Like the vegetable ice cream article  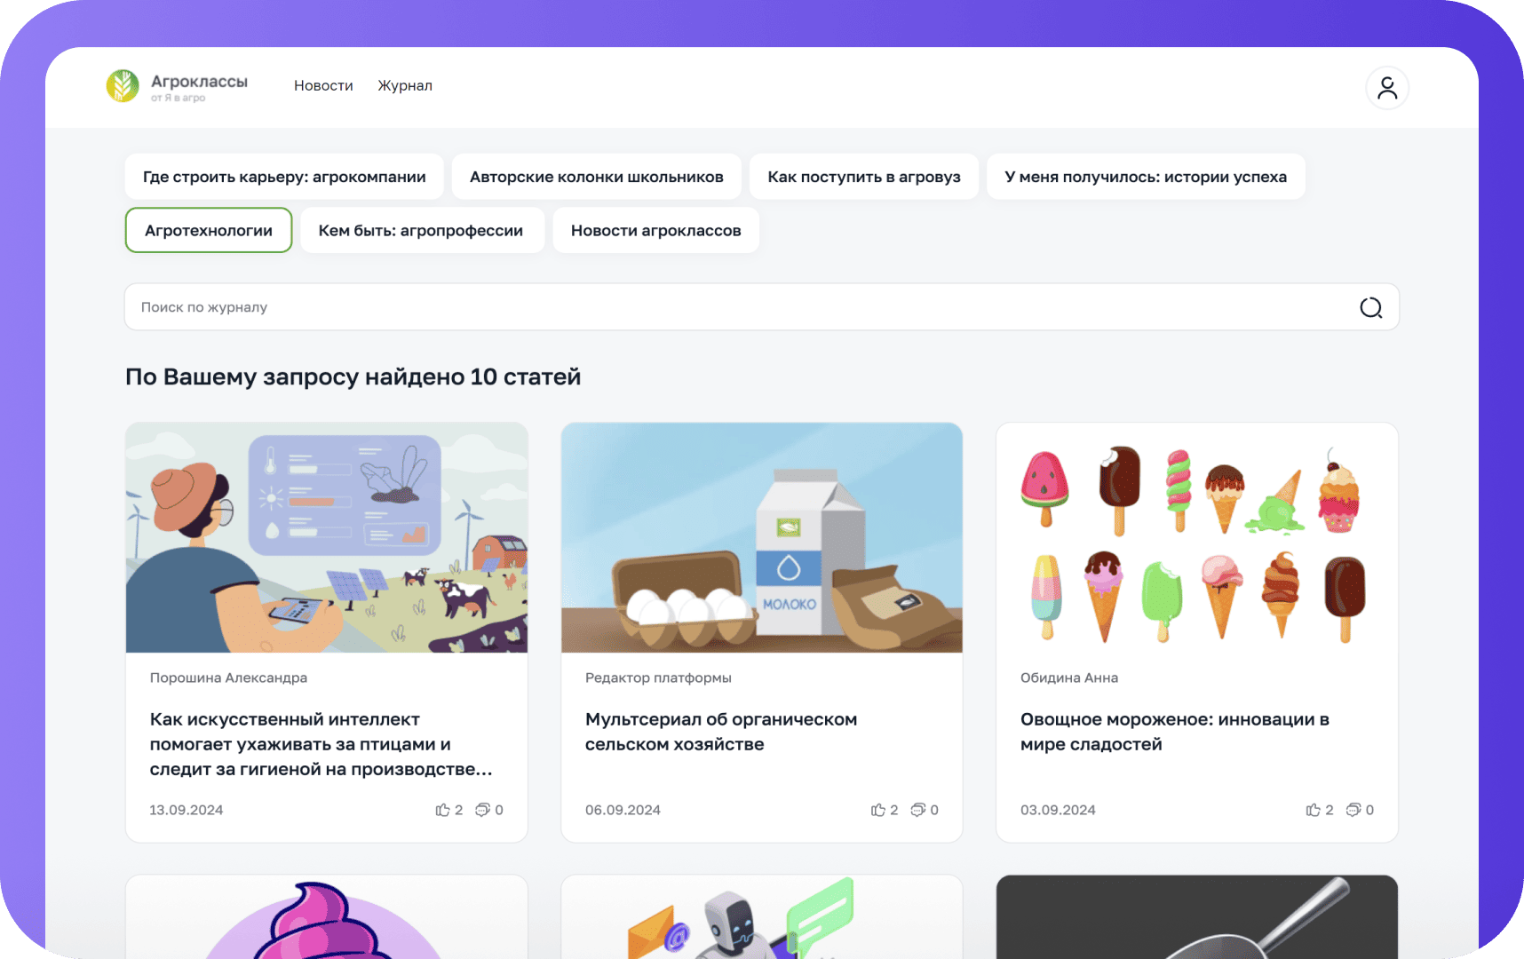click(x=1313, y=810)
